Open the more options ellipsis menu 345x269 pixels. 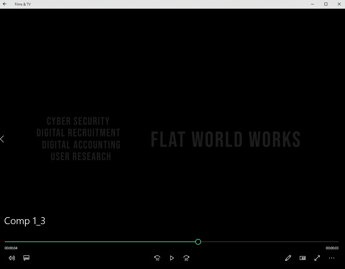coord(332,258)
